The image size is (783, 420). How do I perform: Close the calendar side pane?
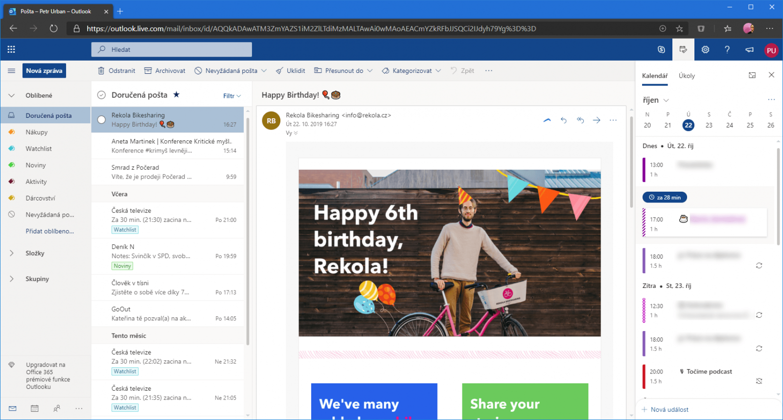(x=771, y=75)
